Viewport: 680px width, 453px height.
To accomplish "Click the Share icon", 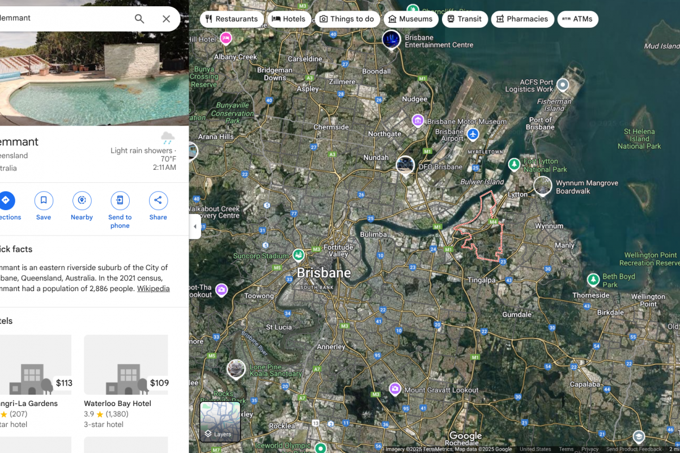I will click(158, 200).
